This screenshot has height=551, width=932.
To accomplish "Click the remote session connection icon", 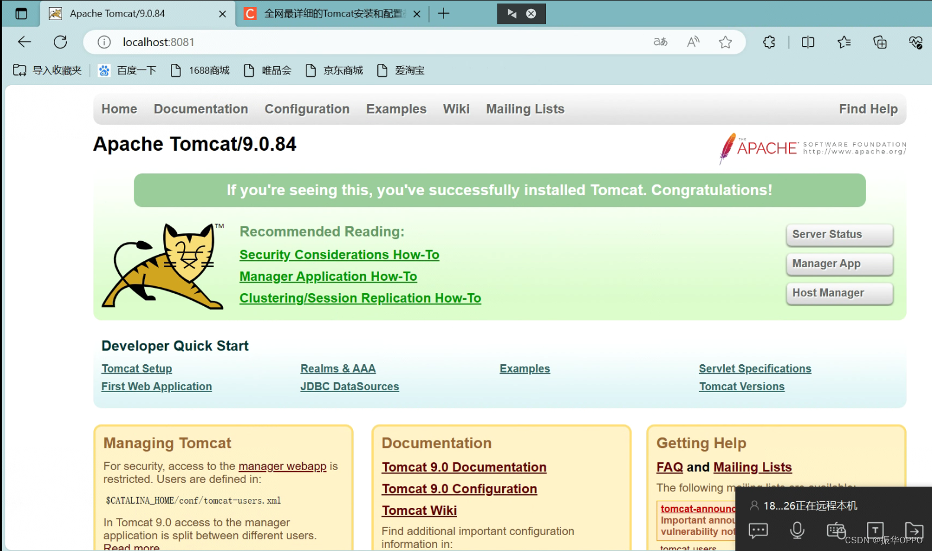I will (512, 14).
